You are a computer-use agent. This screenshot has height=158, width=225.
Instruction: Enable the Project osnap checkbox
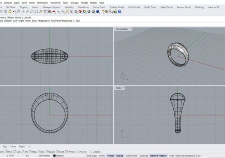(78, 152)
